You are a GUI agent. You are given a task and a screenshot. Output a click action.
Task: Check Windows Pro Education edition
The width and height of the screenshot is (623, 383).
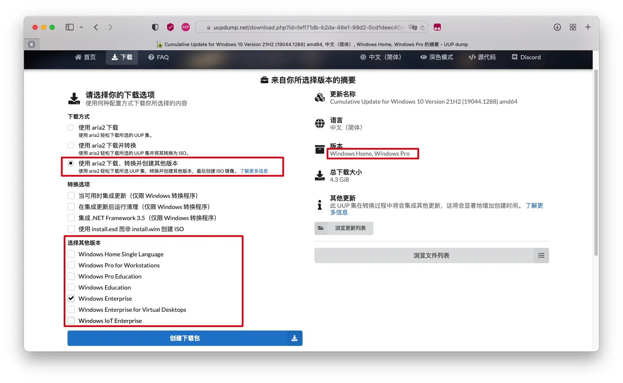pos(71,276)
